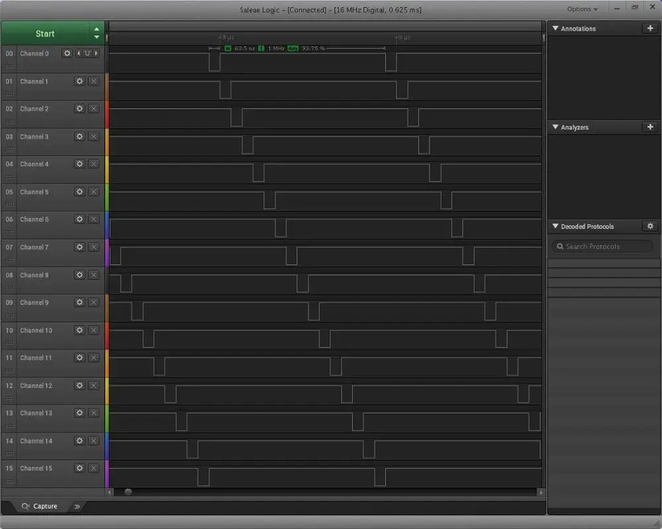Add a new annotation with plus button
The height and width of the screenshot is (529, 662).
(650, 28)
